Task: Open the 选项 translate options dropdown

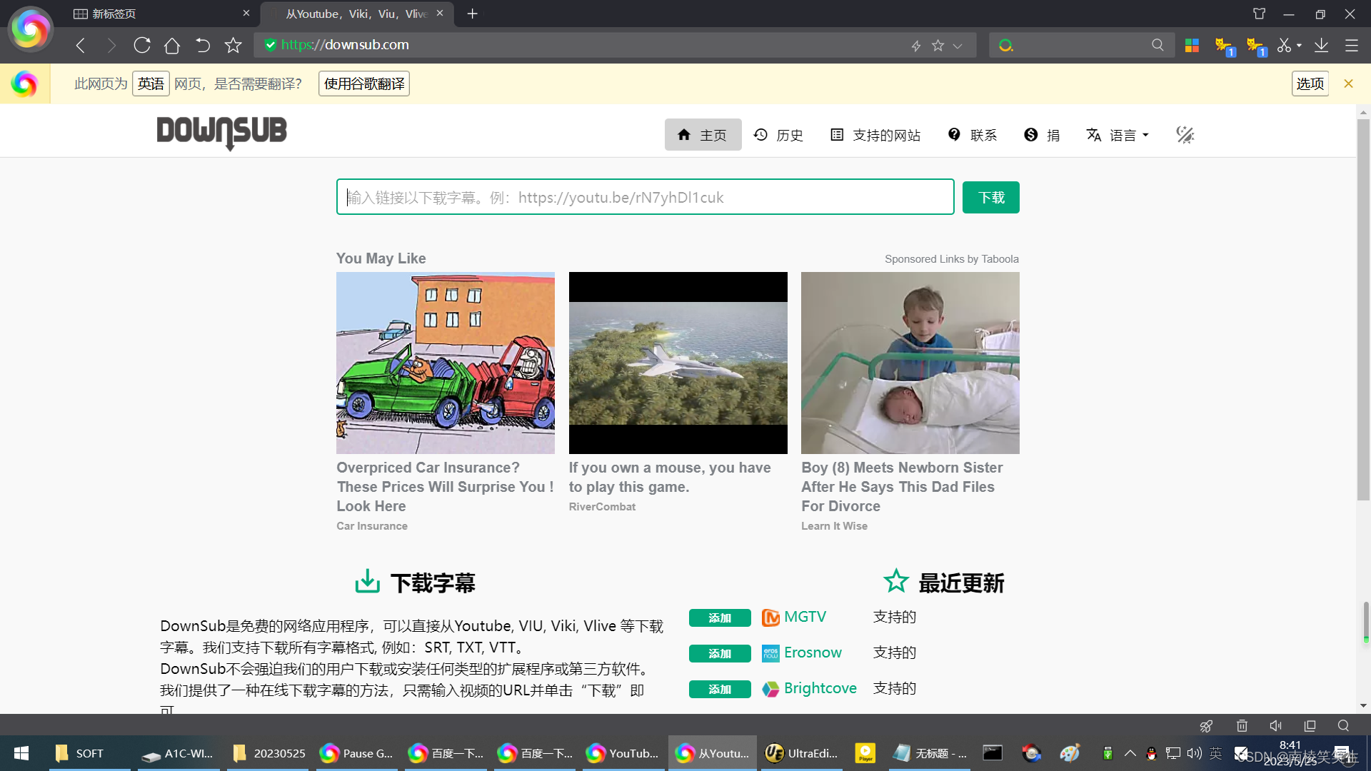Action: point(1310,84)
